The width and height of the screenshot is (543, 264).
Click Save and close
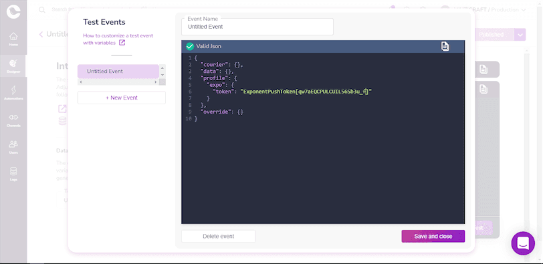[433, 237]
